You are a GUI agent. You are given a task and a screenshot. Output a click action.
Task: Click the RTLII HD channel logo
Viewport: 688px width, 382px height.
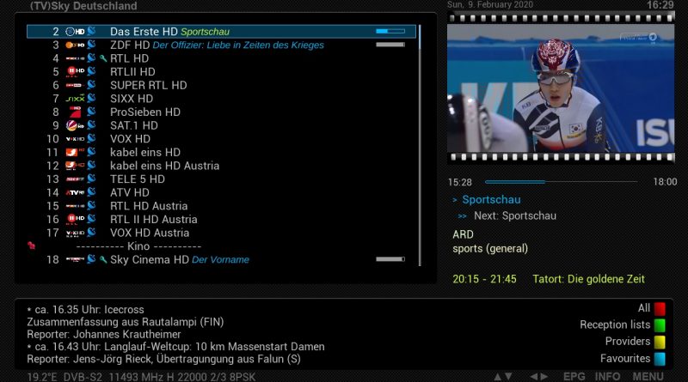(x=75, y=72)
